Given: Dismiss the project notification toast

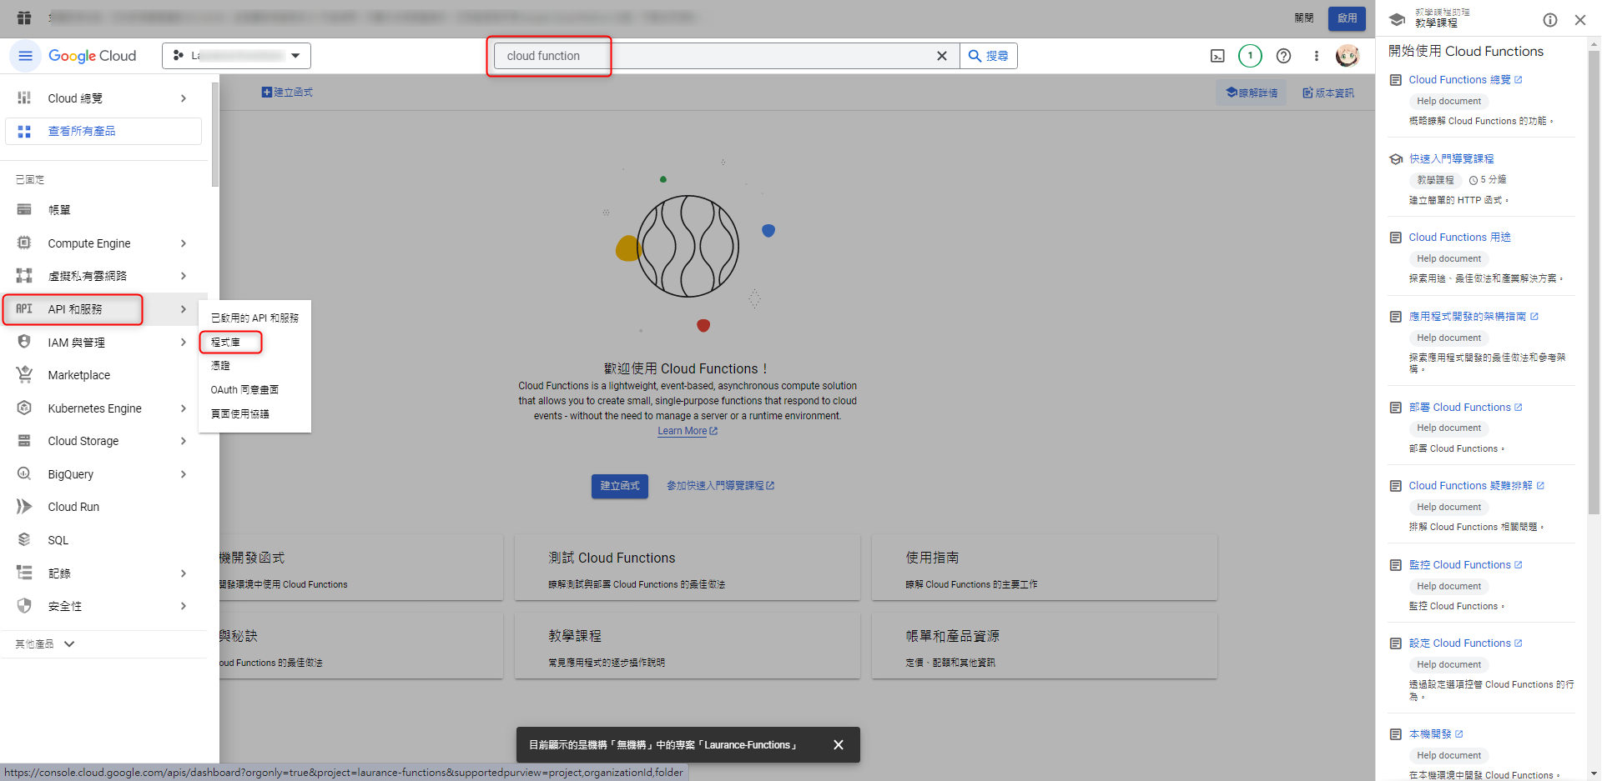Looking at the screenshot, I should (839, 745).
